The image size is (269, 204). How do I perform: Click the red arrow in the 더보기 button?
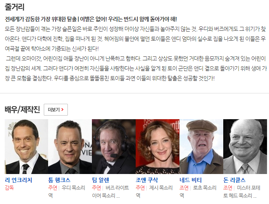[62, 109]
